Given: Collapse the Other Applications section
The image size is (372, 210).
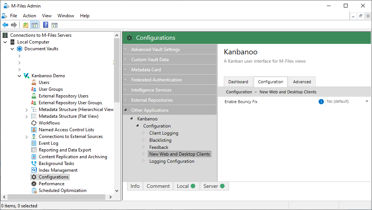Looking at the screenshot, I should (x=126, y=110).
